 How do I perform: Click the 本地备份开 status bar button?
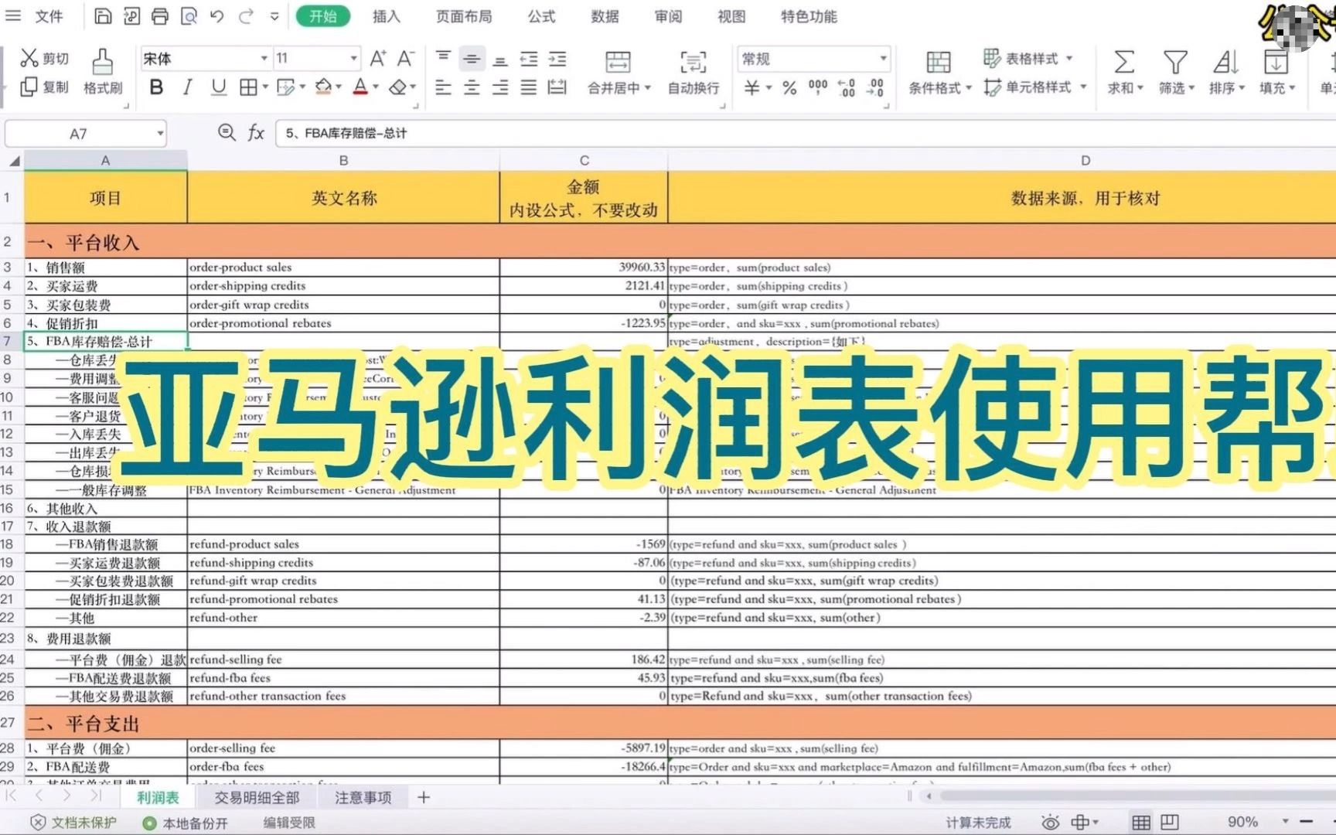(x=186, y=823)
